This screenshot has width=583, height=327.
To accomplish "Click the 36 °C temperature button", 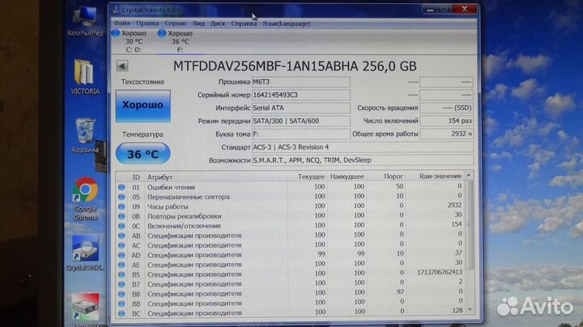I will 143,154.
